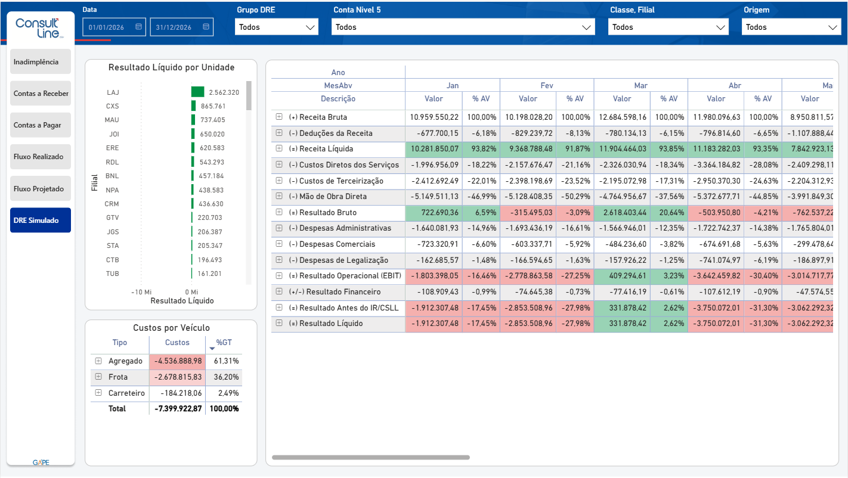Screen dimensions: 848x478
Task: Click the Jan month column header
Action: 453,86
